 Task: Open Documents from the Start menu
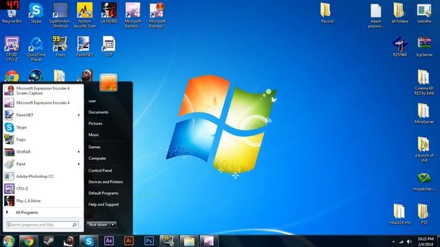click(x=98, y=112)
